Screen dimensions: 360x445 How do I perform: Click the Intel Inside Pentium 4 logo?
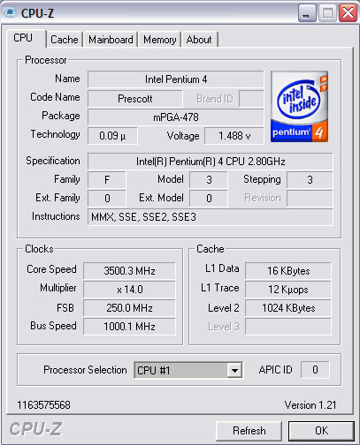tap(299, 107)
